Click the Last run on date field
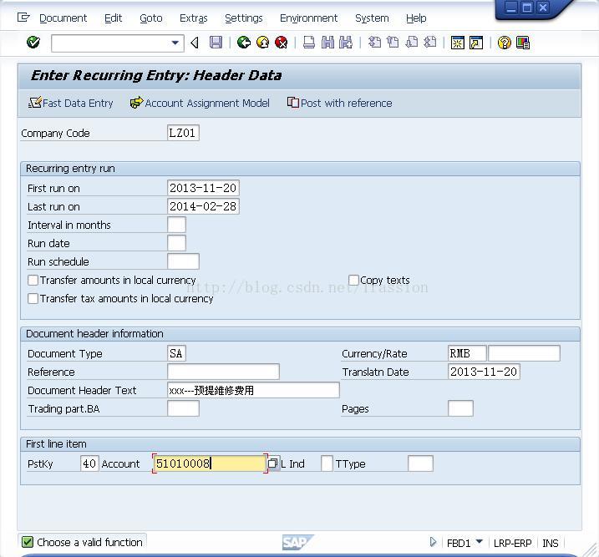The height and width of the screenshot is (557, 599). coord(203,206)
